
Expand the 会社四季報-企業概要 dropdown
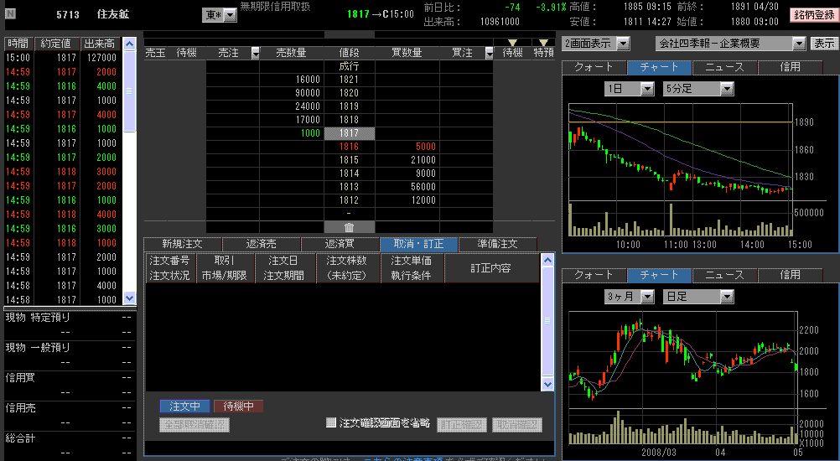[x=729, y=44]
